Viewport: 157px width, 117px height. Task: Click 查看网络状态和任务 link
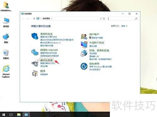click(x=49, y=53)
